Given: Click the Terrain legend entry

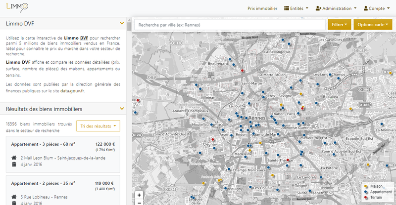Looking at the screenshot, I should coord(373,198).
